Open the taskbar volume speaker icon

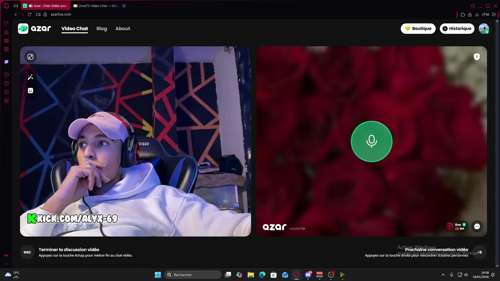pos(466,275)
